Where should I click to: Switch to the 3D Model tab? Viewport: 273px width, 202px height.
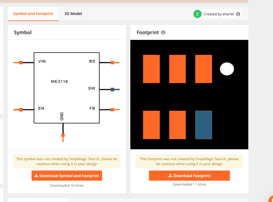(73, 14)
